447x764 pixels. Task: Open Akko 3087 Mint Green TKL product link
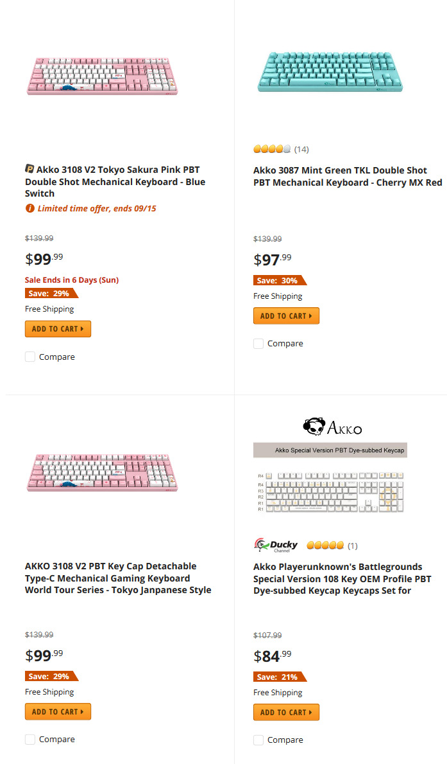coord(348,177)
